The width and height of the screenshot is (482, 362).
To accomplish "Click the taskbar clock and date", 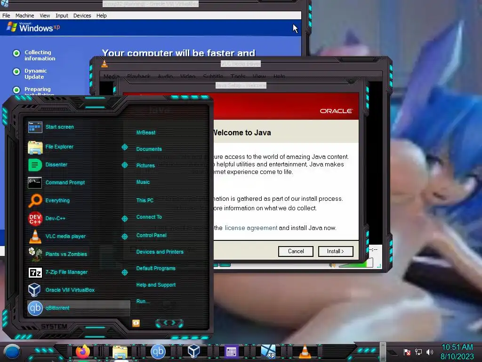I will point(457,352).
